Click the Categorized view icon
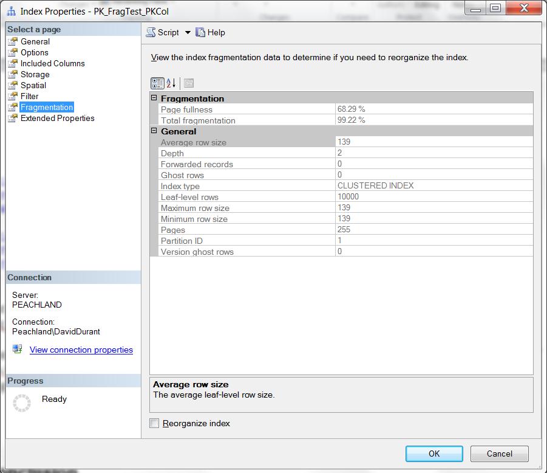 (x=157, y=83)
